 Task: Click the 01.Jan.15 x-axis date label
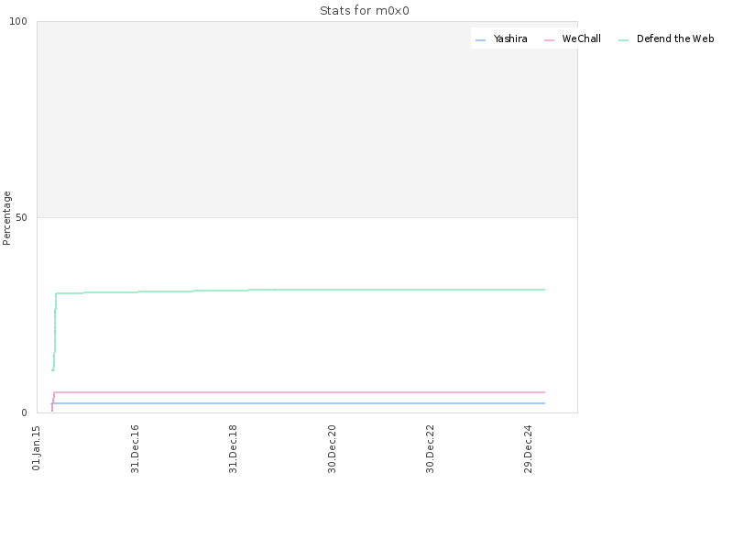(x=37, y=448)
